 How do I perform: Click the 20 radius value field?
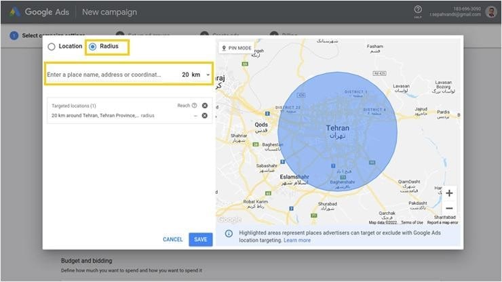tap(185, 75)
